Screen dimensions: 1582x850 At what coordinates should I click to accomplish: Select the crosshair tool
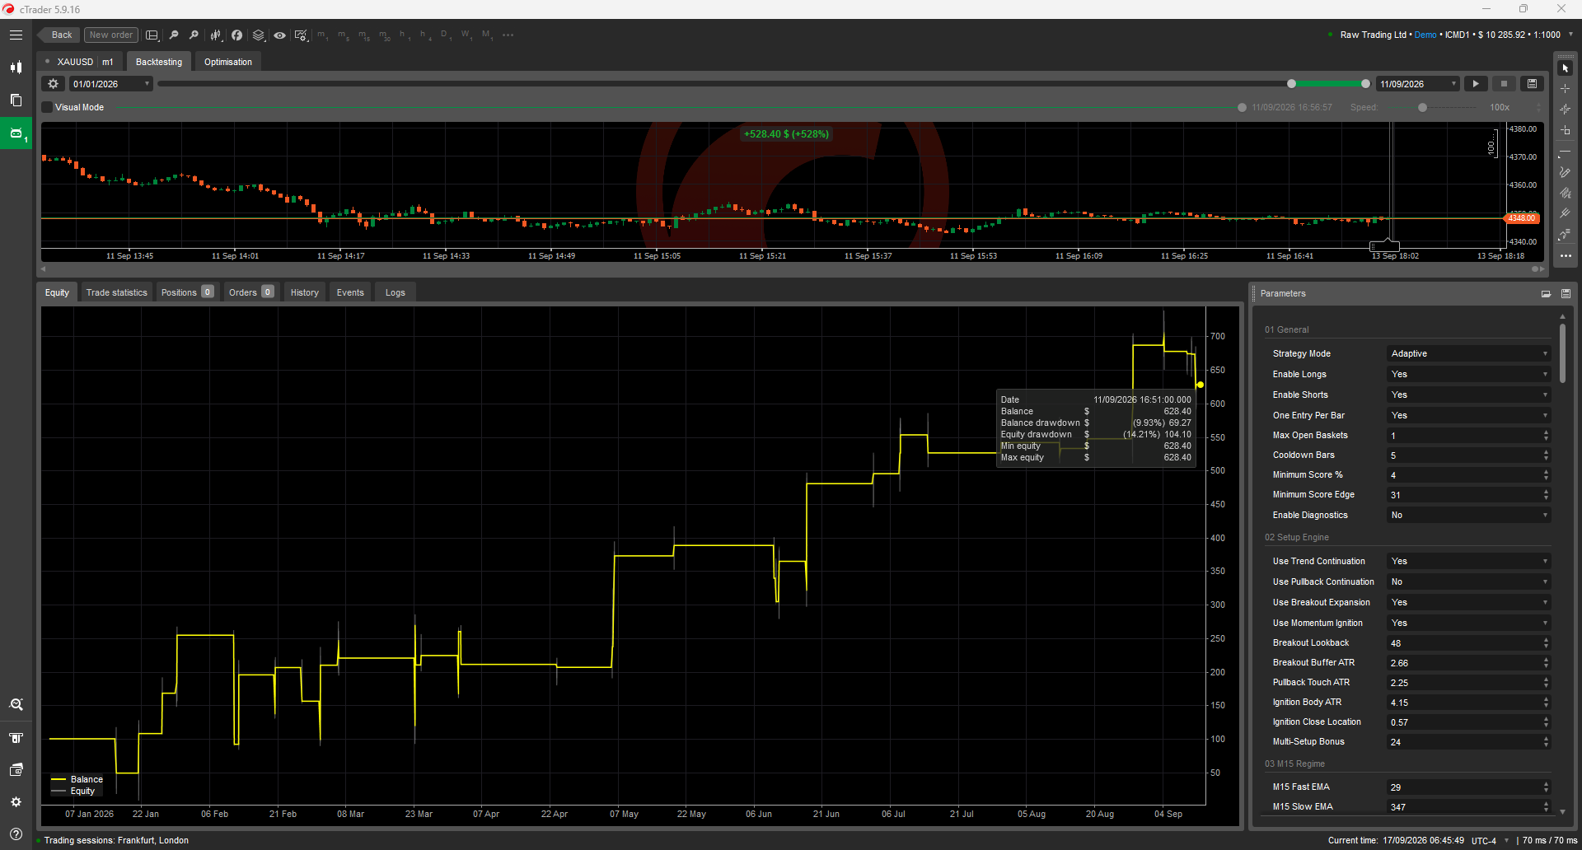tap(1566, 89)
